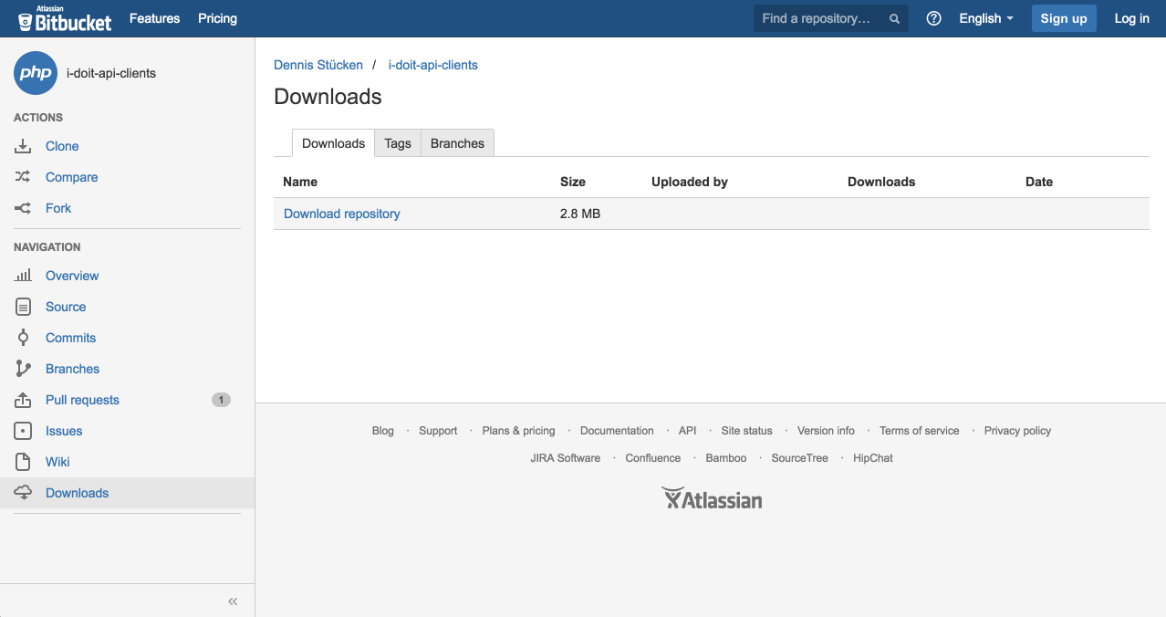Click the Clone download icon
Viewport: 1166px width, 617px height.
click(x=23, y=146)
